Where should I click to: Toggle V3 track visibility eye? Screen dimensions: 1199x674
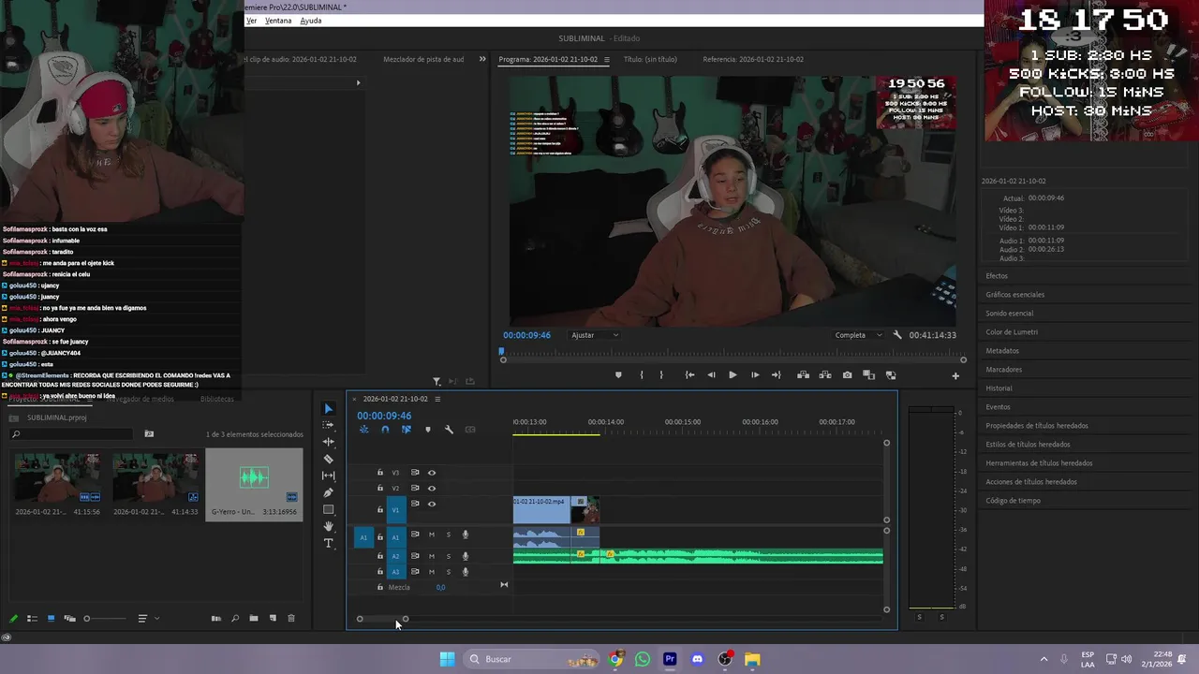[x=432, y=473]
